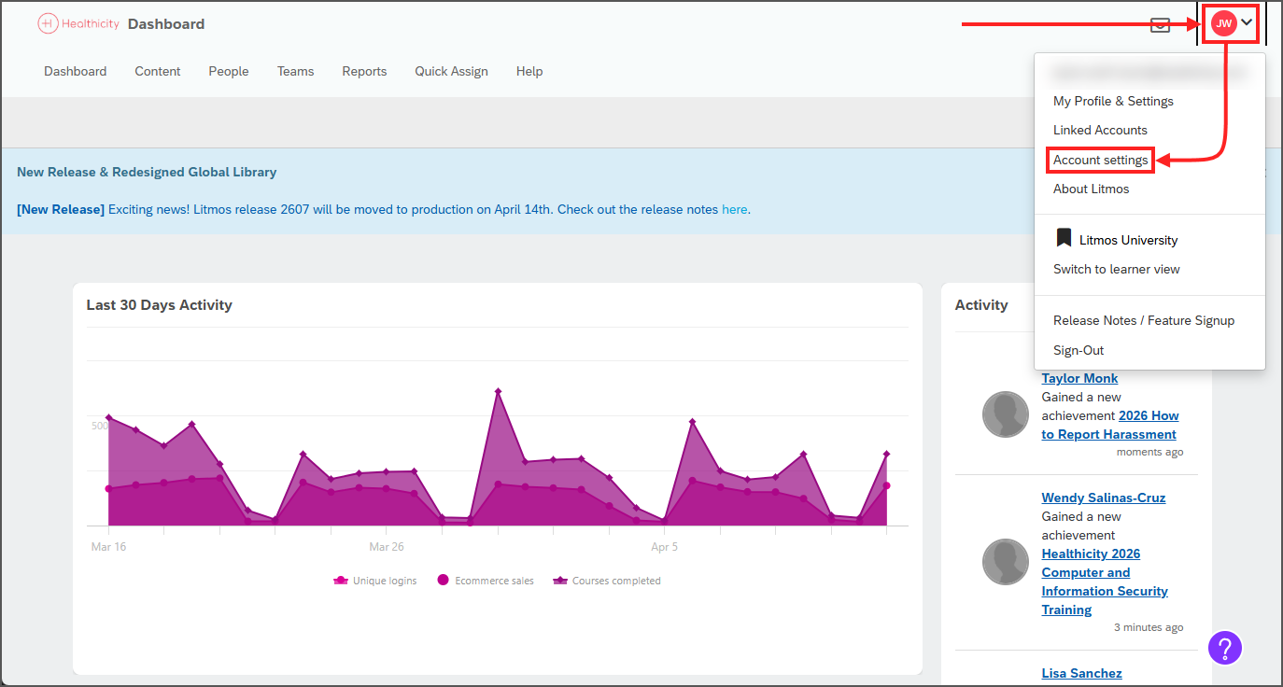Image resolution: width=1283 pixels, height=687 pixels.
Task: Toggle the Unique logins legend marker
Action: [x=341, y=580]
